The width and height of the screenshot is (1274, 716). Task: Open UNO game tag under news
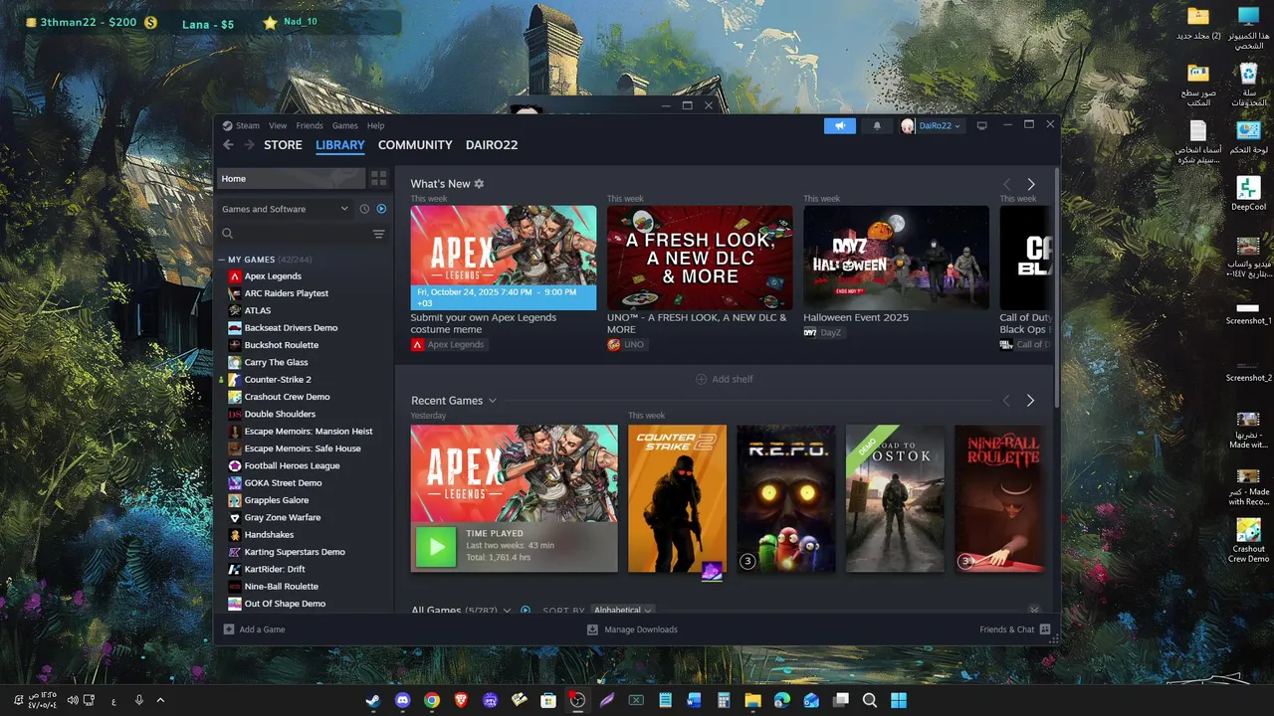[x=627, y=344]
